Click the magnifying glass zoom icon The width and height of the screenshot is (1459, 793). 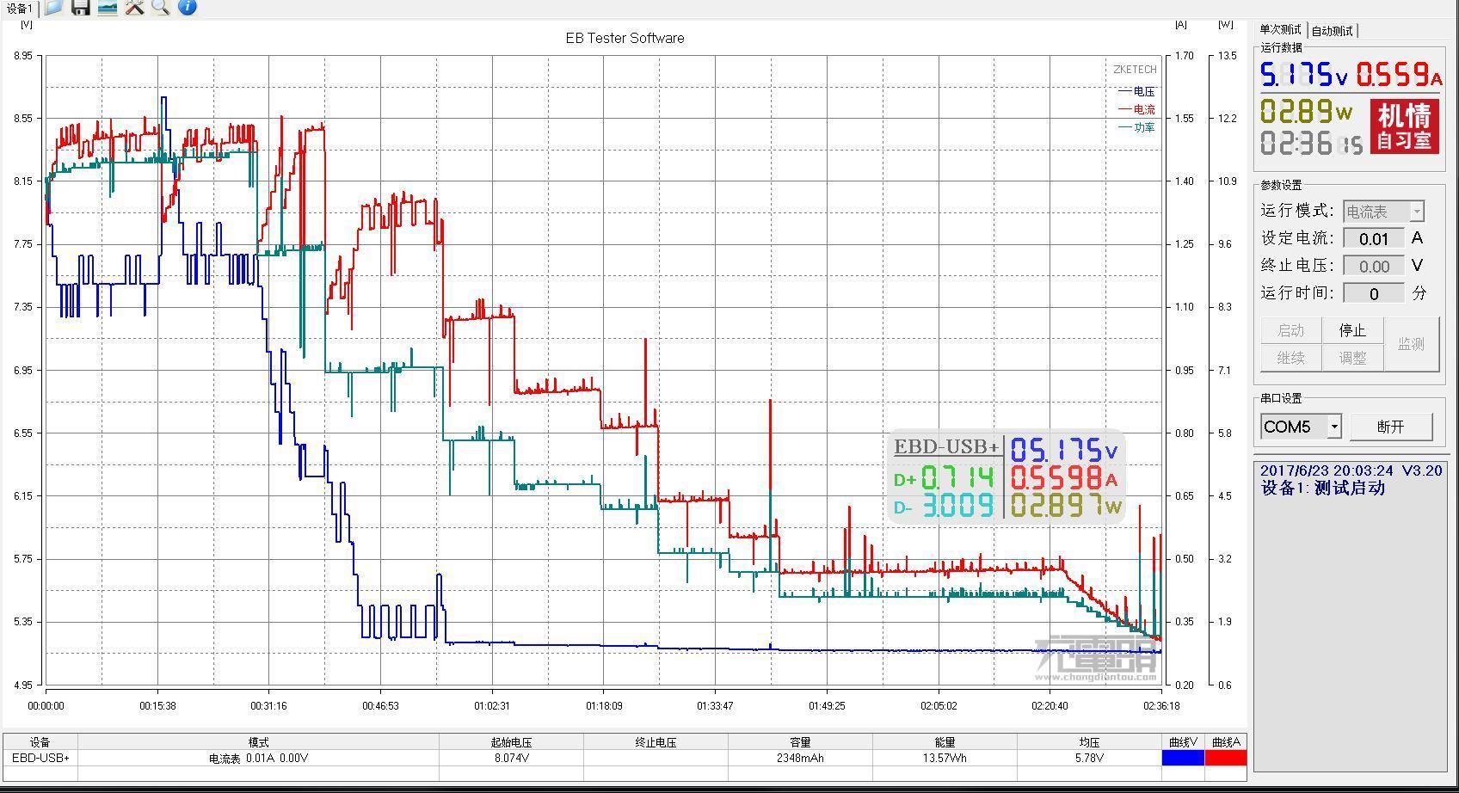click(x=160, y=7)
